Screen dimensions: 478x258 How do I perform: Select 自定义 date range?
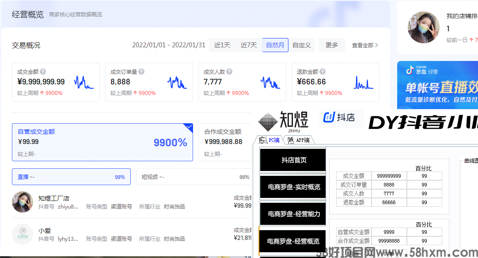302,45
